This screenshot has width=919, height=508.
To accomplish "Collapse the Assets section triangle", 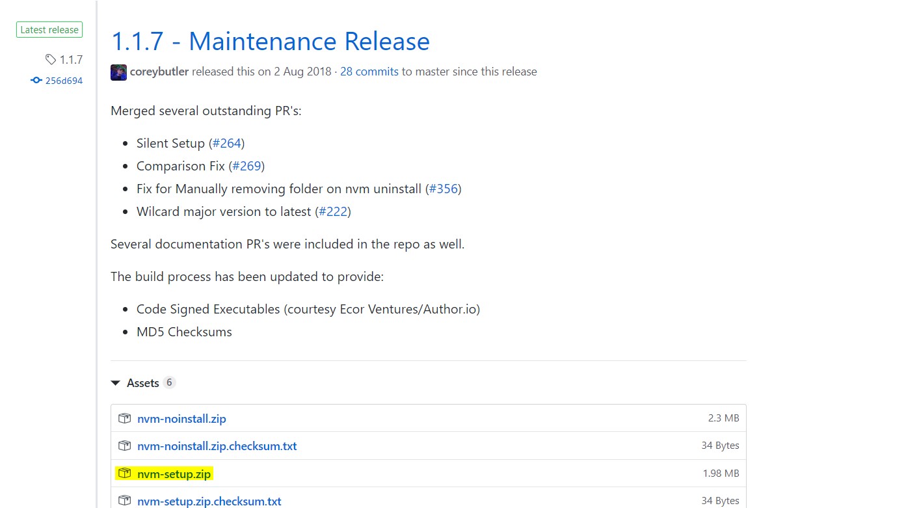I will pos(116,383).
